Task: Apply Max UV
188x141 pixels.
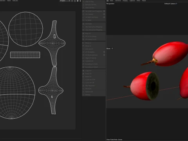Action: click(94, 33)
